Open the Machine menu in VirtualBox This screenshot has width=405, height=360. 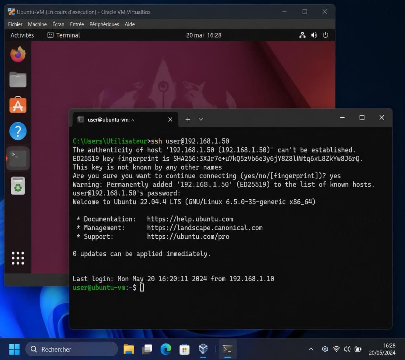pos(37,24)
